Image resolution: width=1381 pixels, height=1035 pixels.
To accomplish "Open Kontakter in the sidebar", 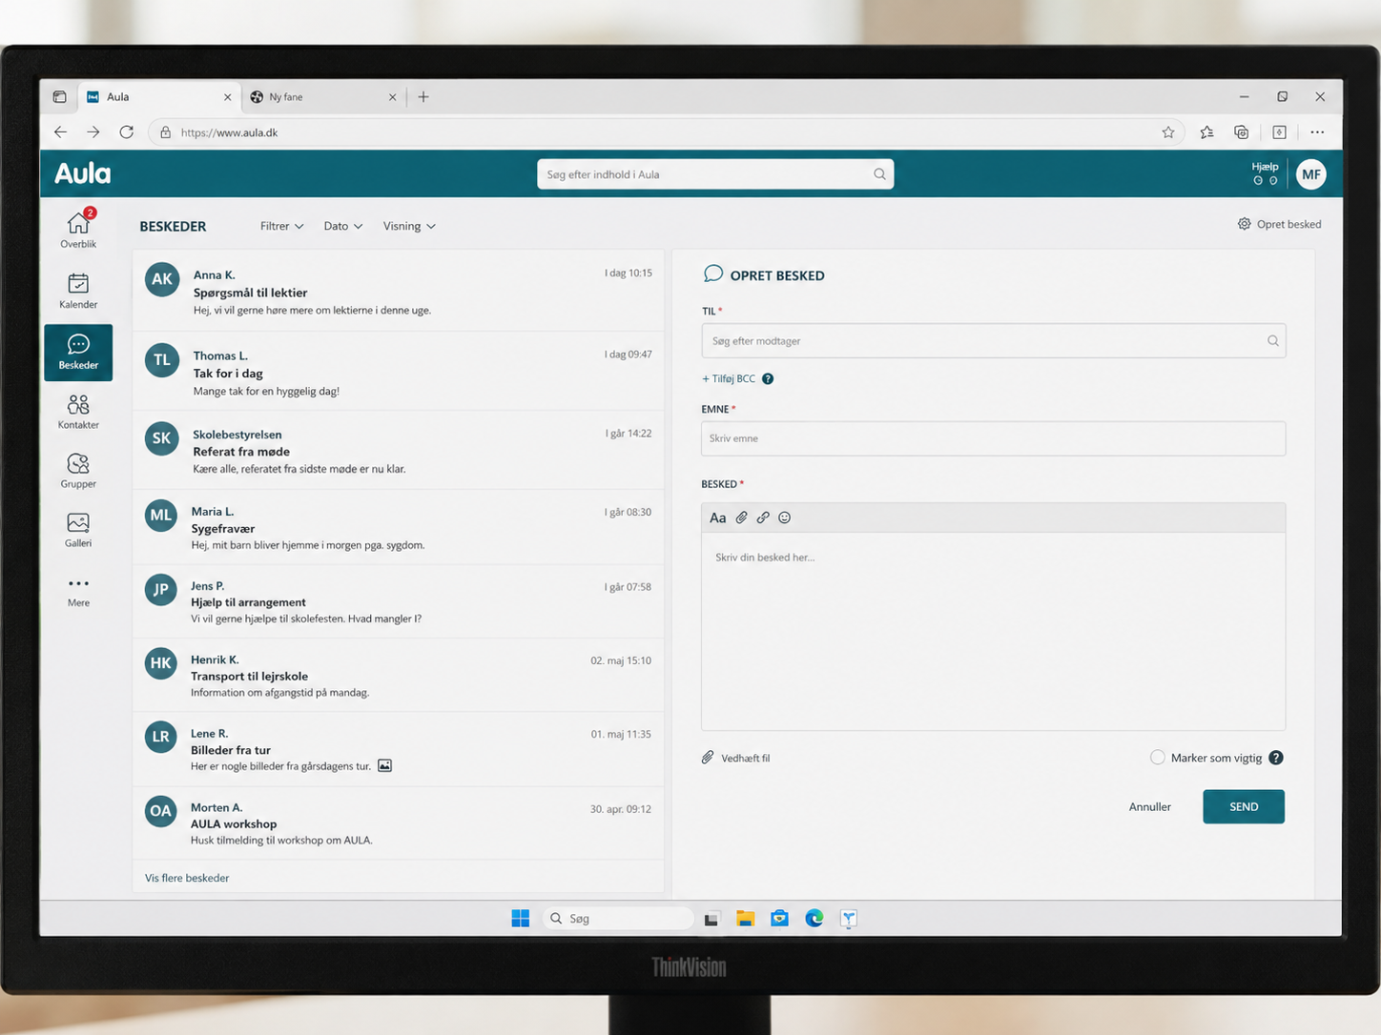I will pos(78,412).
